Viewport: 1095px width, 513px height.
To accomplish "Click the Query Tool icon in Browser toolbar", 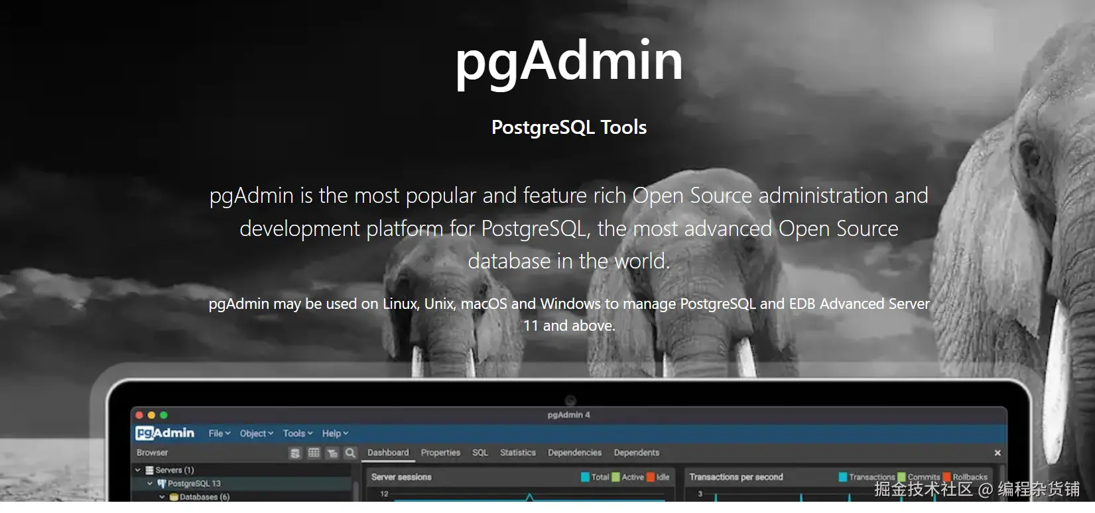I will (295, 453).
